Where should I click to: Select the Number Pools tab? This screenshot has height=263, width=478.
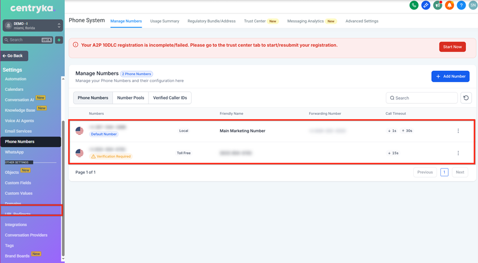point(130,98)
